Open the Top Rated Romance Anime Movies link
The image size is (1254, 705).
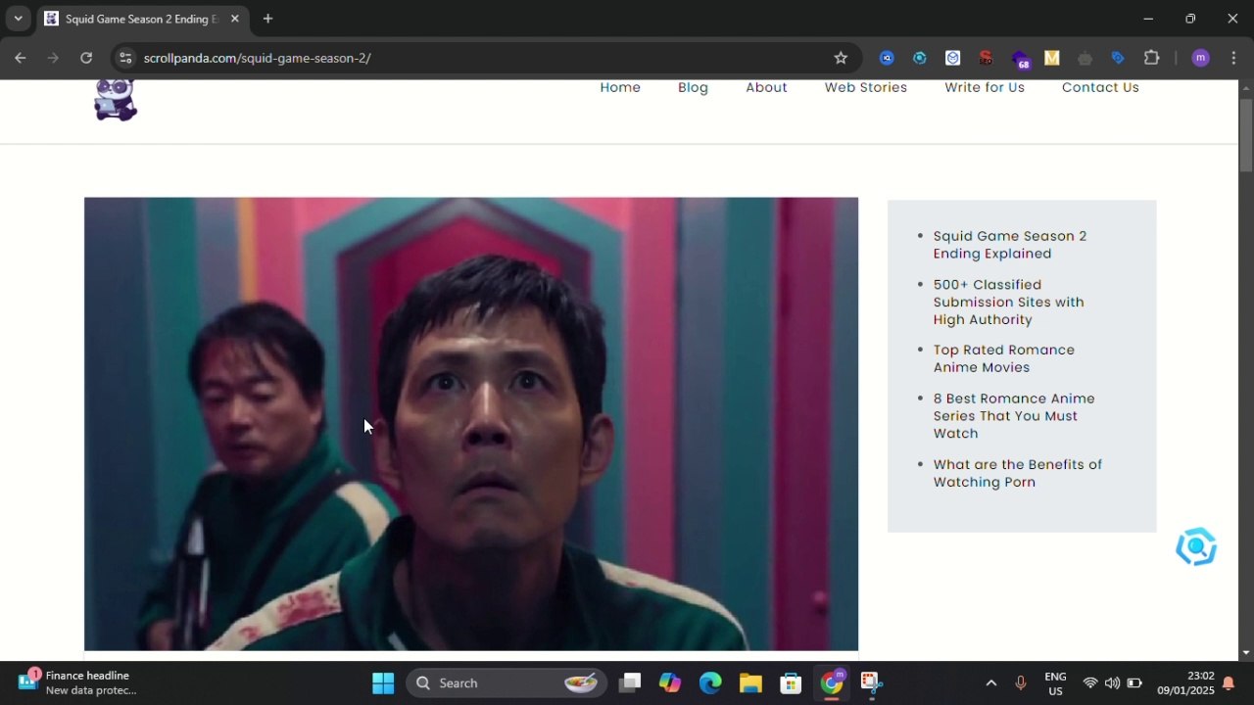coord(1003,358)
